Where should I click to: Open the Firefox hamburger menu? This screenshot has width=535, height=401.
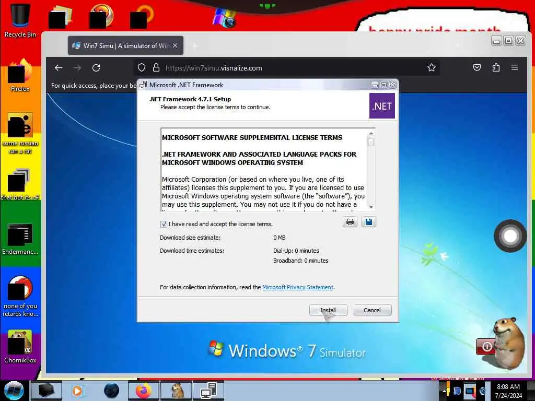click(x=515, y=67)
